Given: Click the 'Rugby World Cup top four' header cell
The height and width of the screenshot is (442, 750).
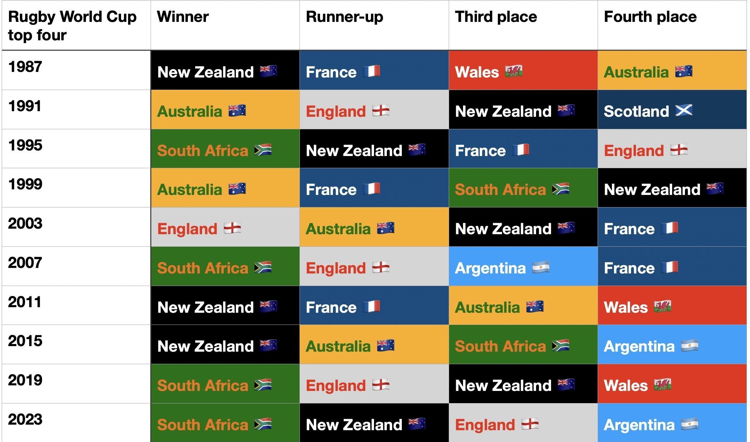Looking at the screenshot, I should pyautogui.click(x=72, y=26).
